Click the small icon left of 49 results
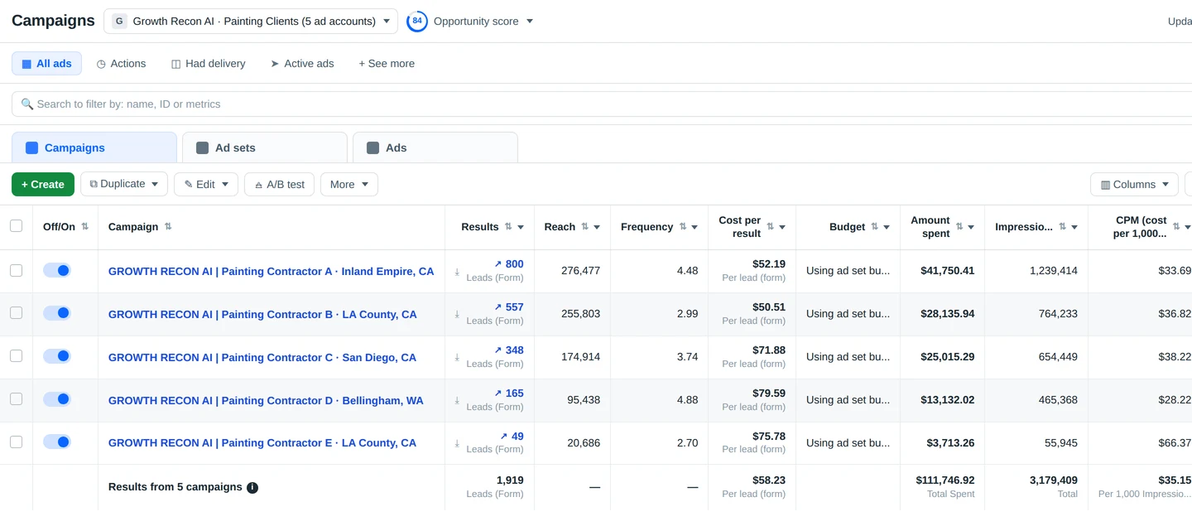The width and height of the screenshot is (1192, 531). tap(457, 444)
